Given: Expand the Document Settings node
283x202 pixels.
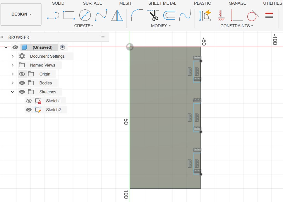Looking at the screenshot, I should coord(13,56).
